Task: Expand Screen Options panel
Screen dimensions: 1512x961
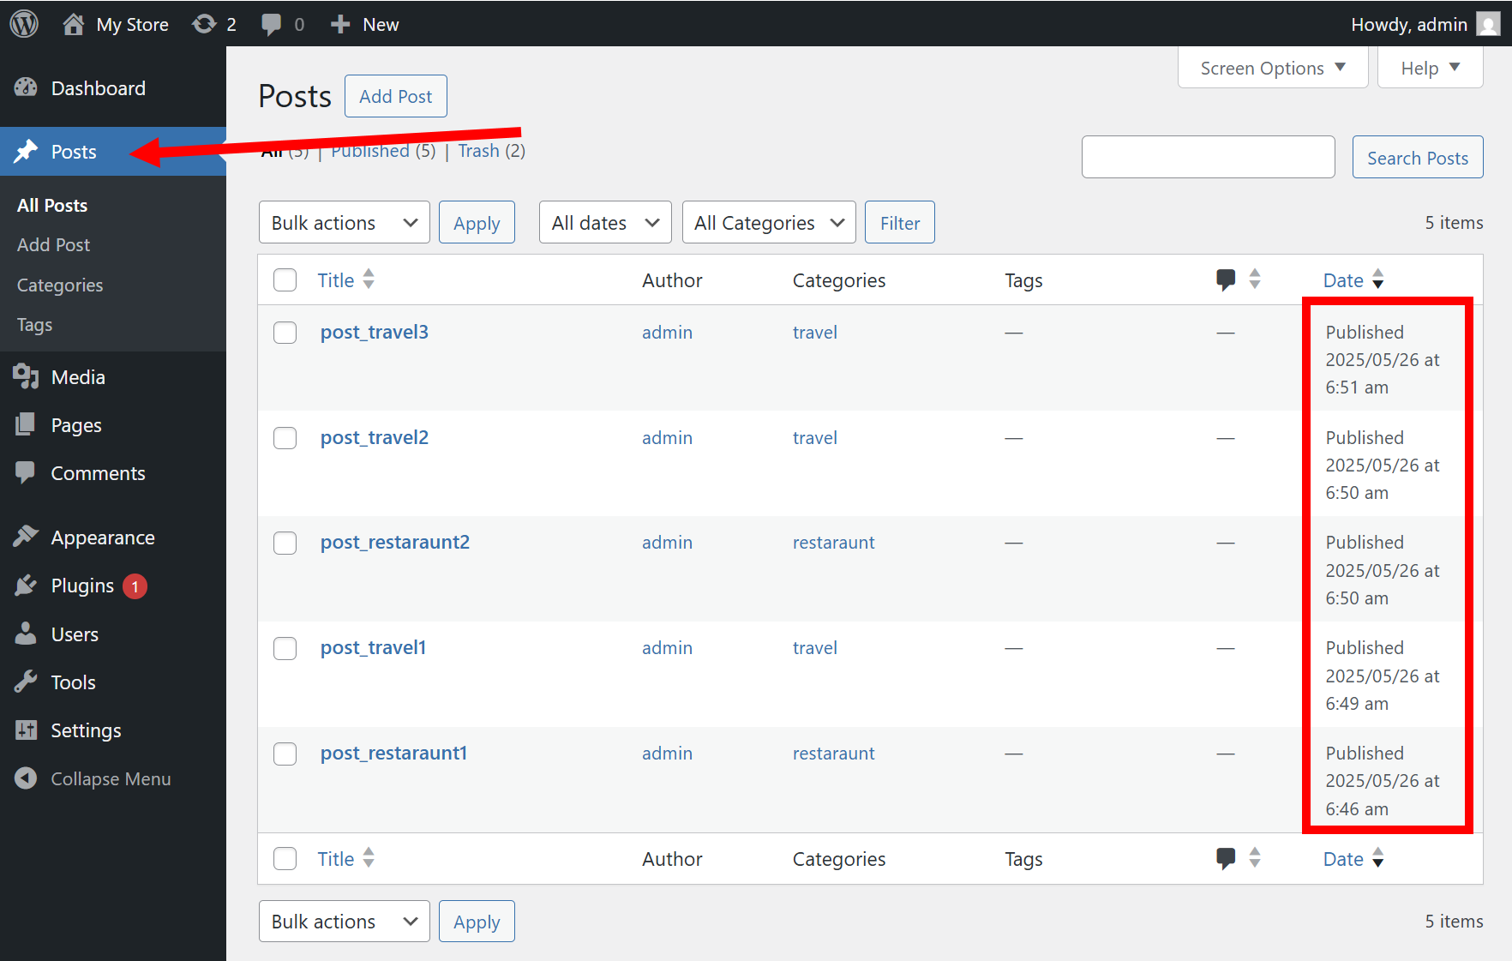Action: (1272, 68)
